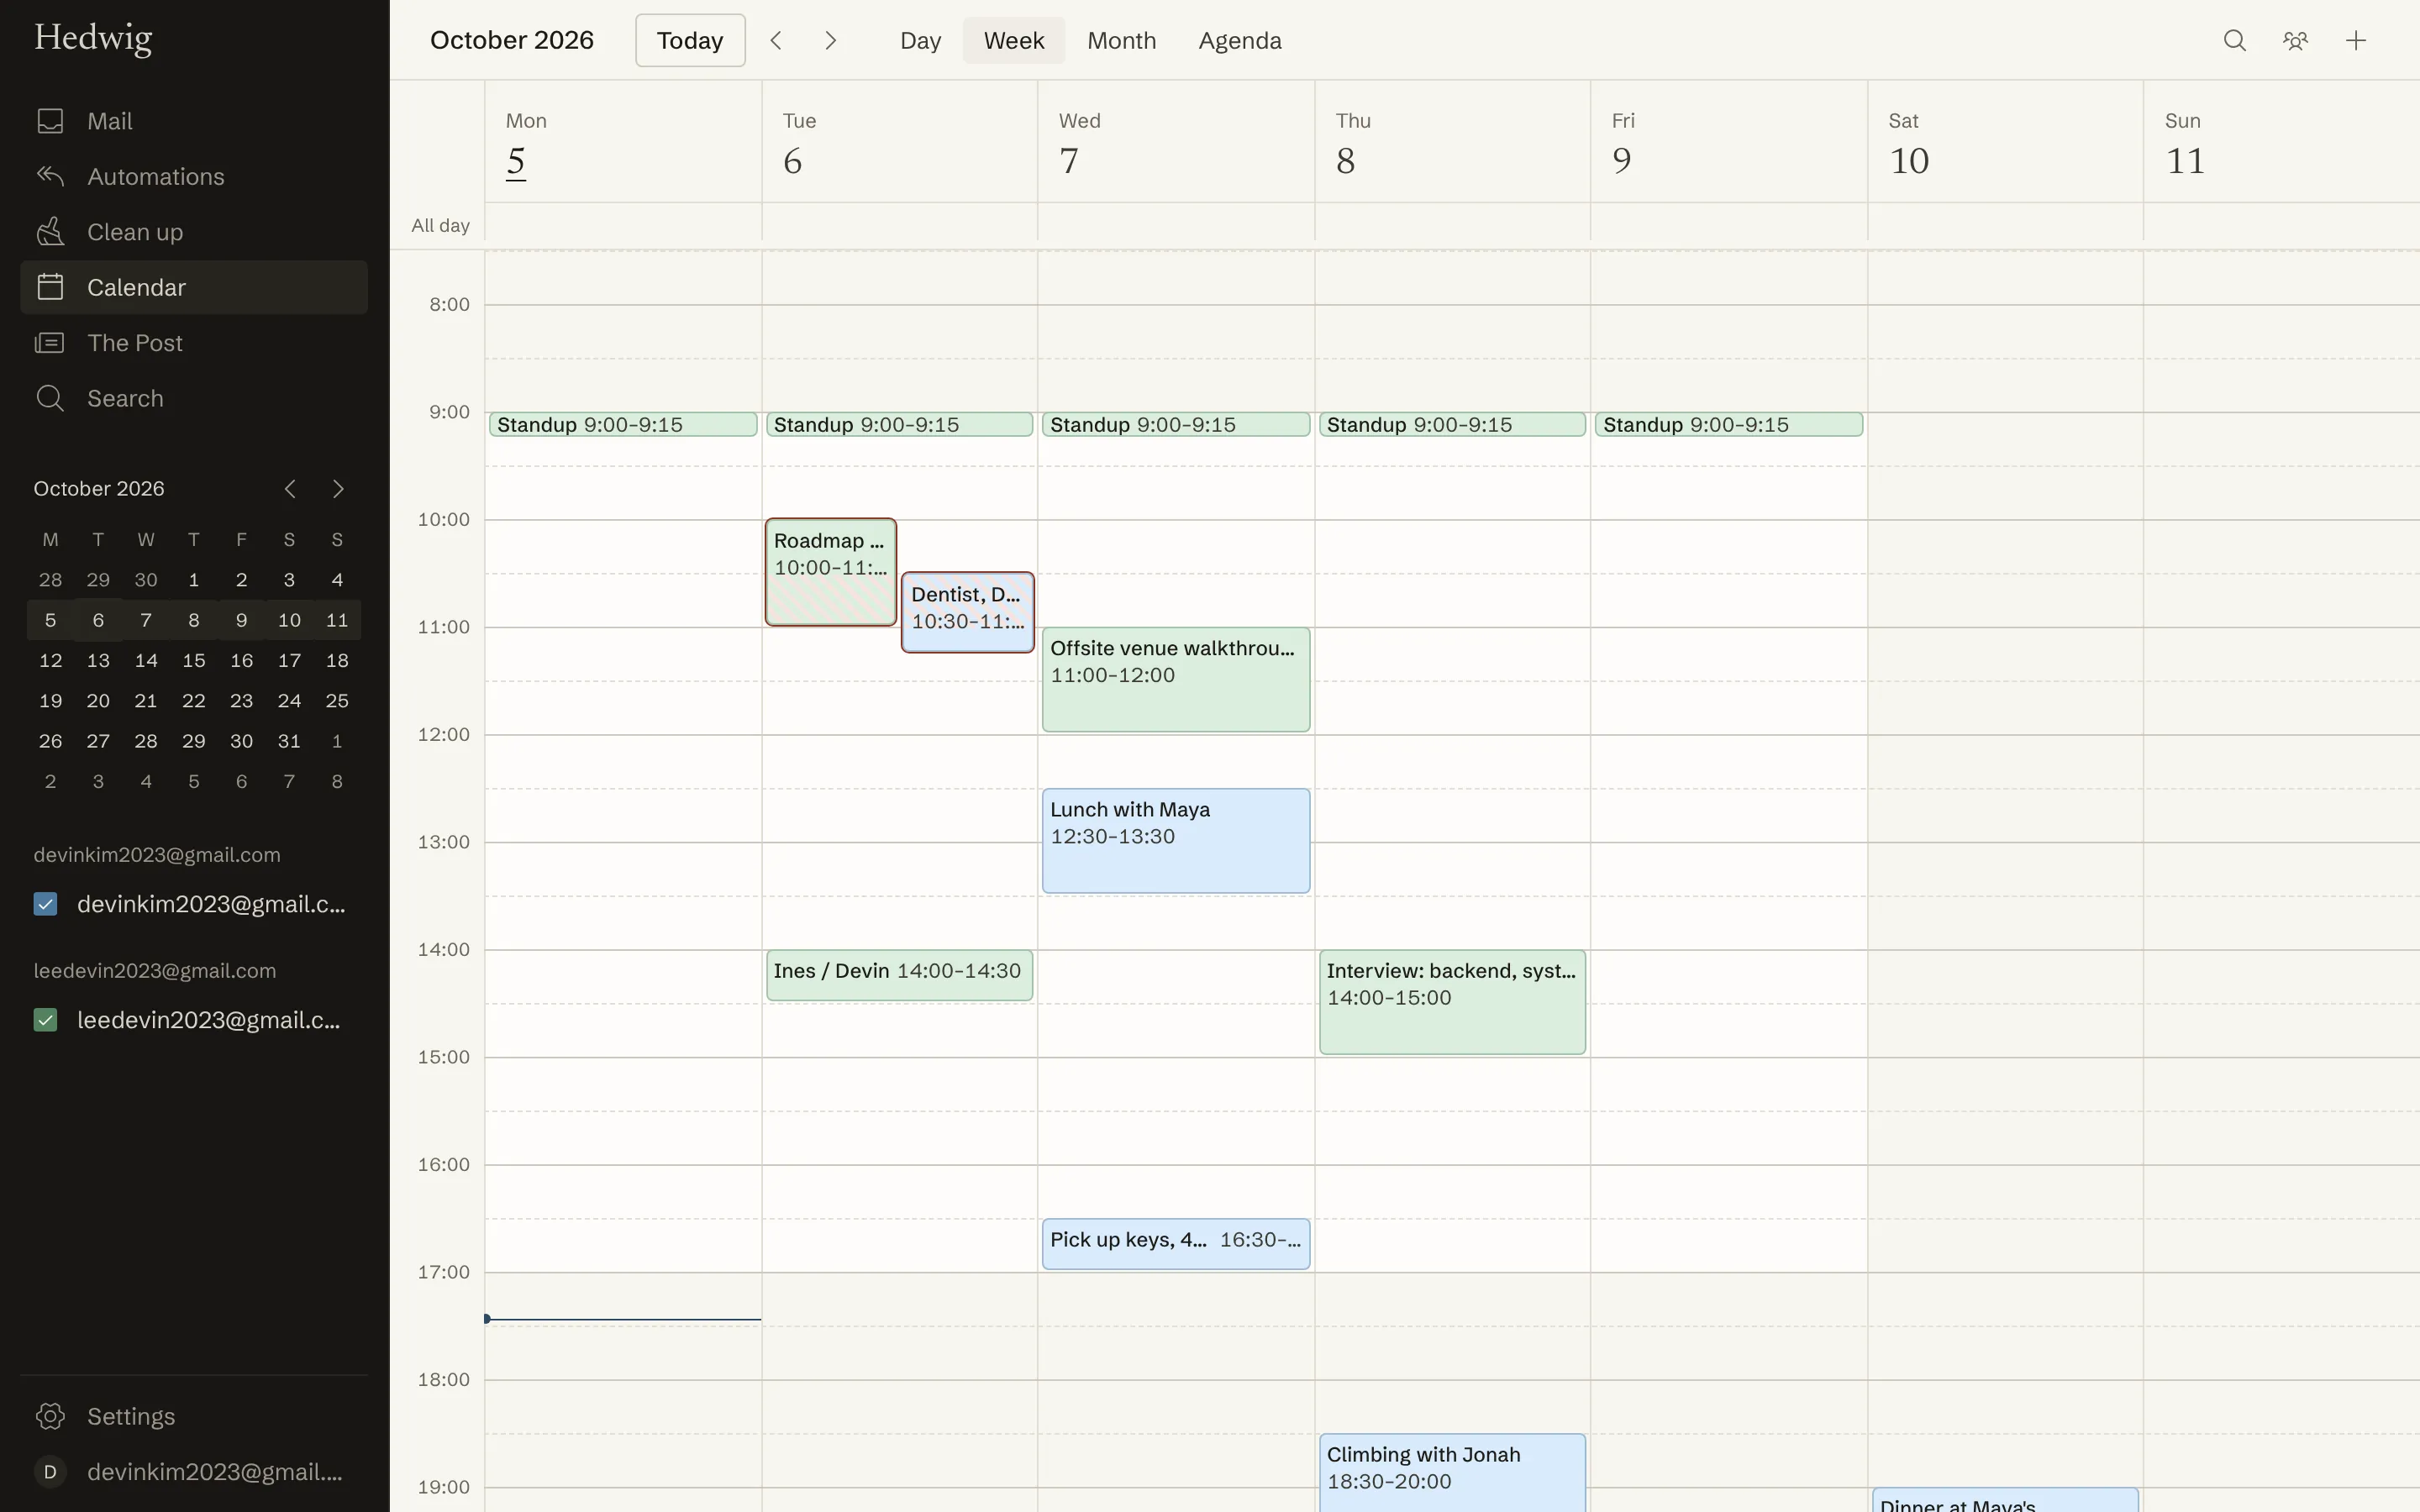Select Thu 8 day header
The image size is (2420, 1512).
(1452, 142)
